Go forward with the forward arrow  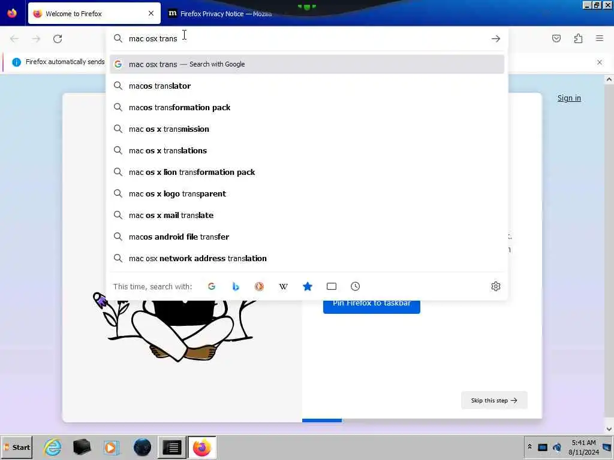pos(36,39)
